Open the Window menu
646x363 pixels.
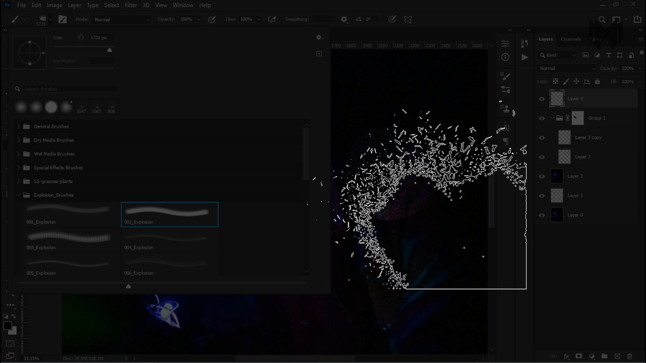(x=183, y=5)
